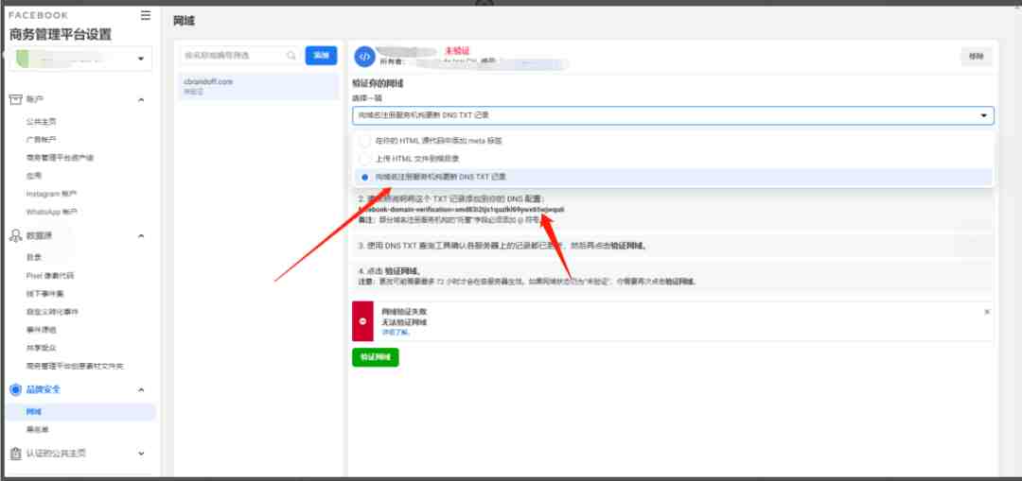Image resolution: width=1022 pixels, height=481 pixels.
Task: Open the 详细了解 link in alert
Action: tap(396, 332)
